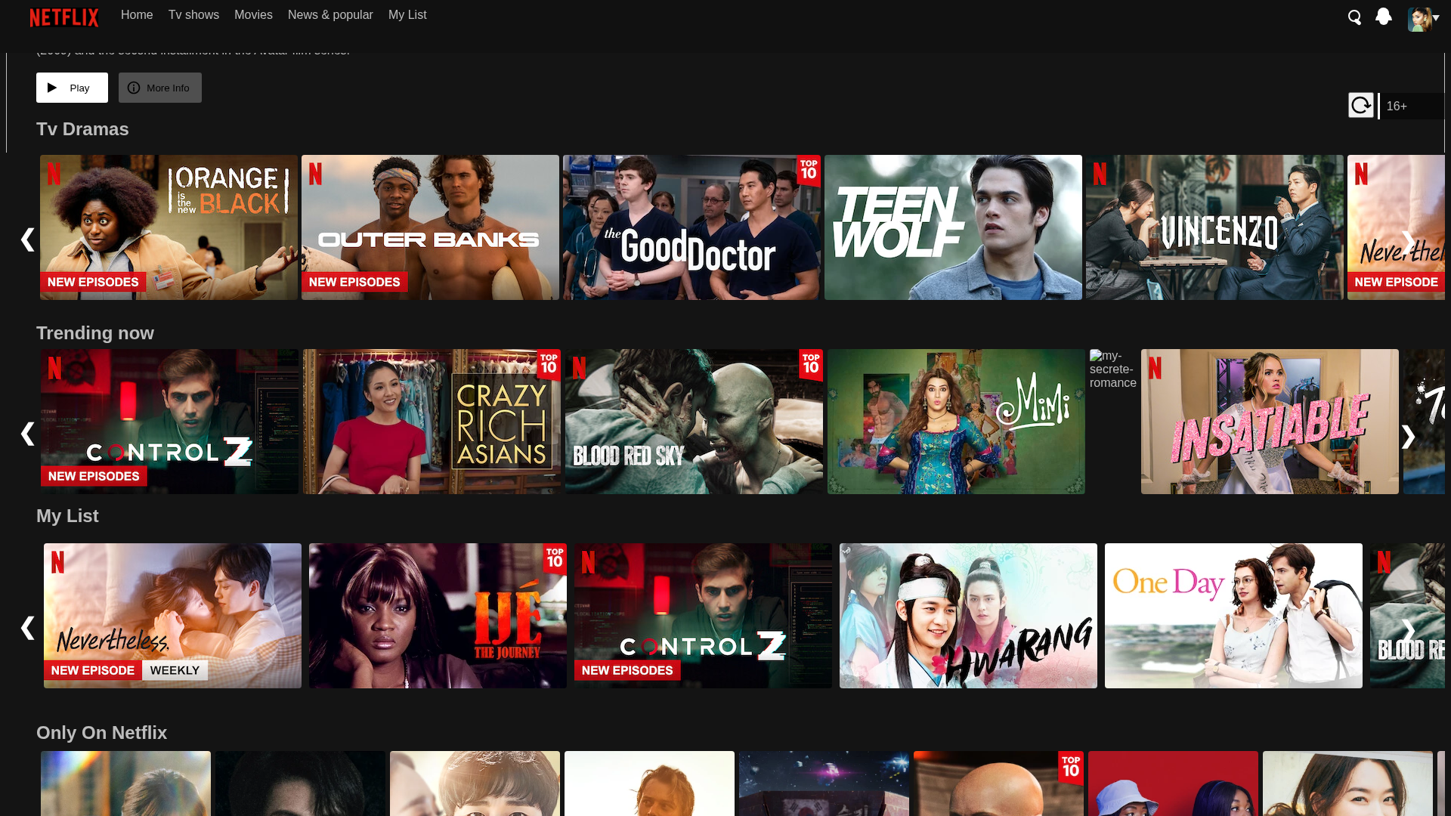Viewport: 1451px width, 816px height.
Task: Click the Tv Dramas heading
Action: coord(82,129)
